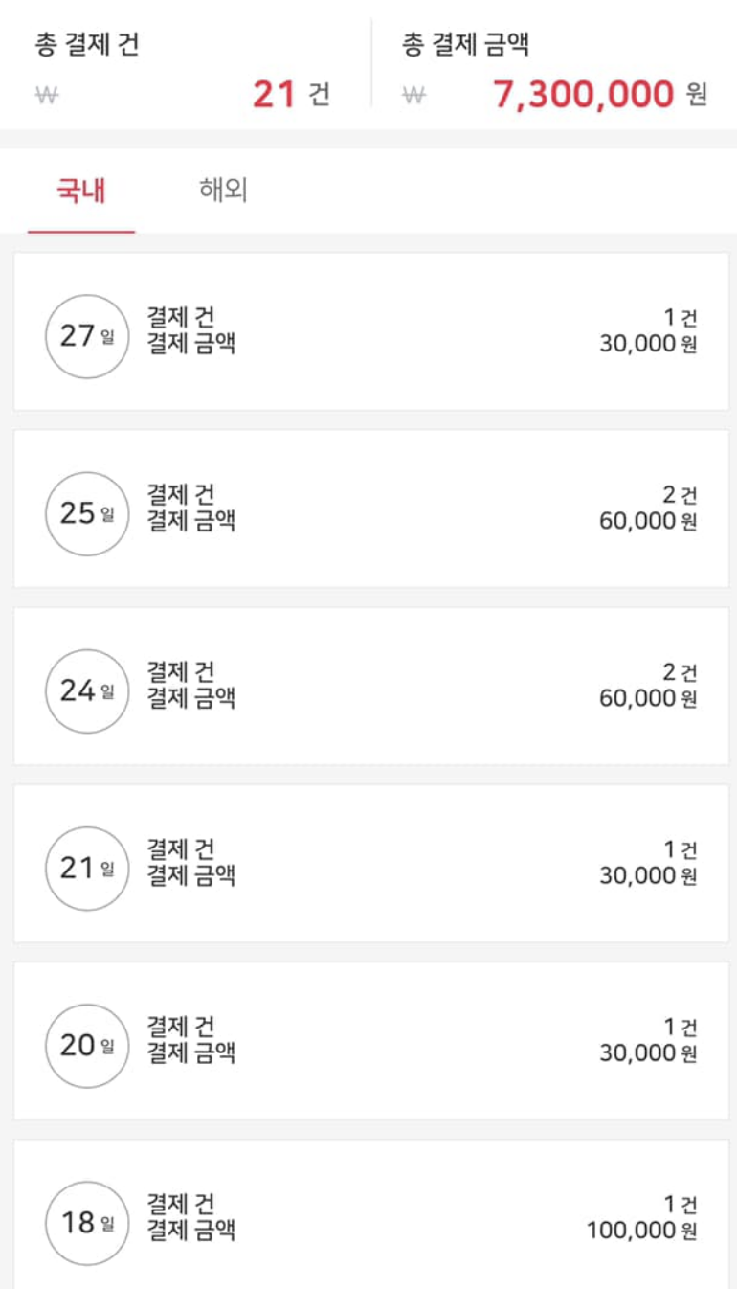Image resolution: width=737 pixels, height=1289 pixels.
Task: Select the 결제 건 label on 27일
Action: point(180,317)
